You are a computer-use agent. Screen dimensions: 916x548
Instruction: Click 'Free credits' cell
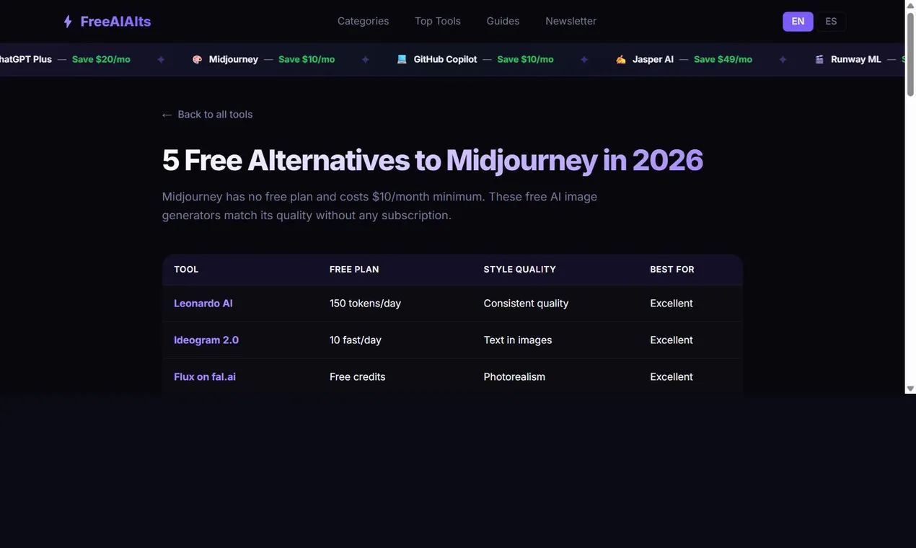(x=358, y=376)
